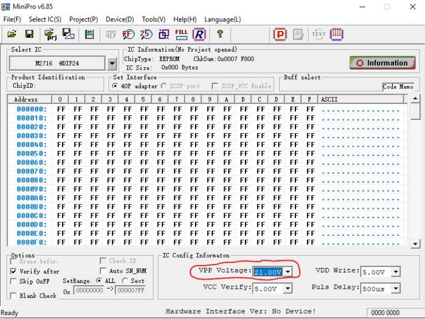Click the Code Memo buffer tab
This screenshot has width=425, height=319.
click(x=397, y=87)
